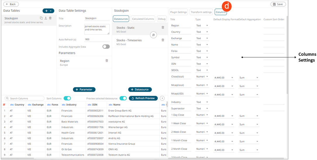Add a new Datasource
Screen dimensions: 317x160
(140, 90)
